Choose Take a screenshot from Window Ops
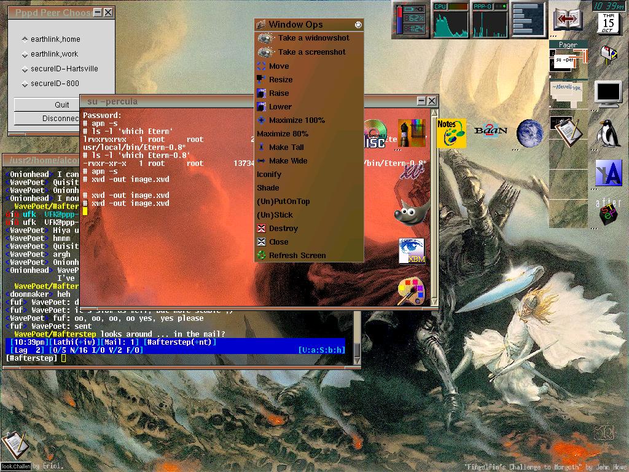Screen dimensions: 629x472 point(311,52)
